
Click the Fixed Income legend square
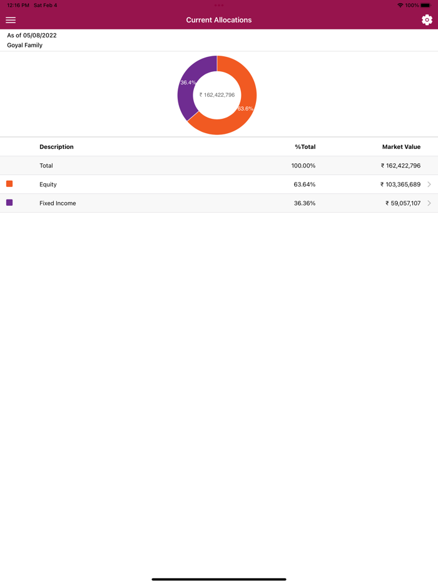(x=9, y=203)
